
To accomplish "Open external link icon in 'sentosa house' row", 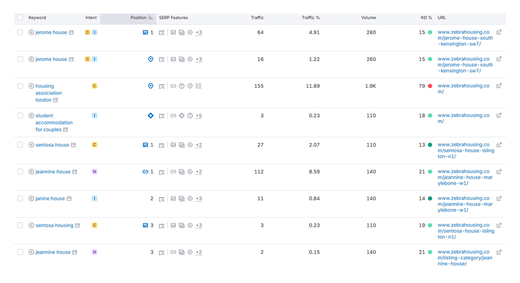I will [x=499, y=145].
